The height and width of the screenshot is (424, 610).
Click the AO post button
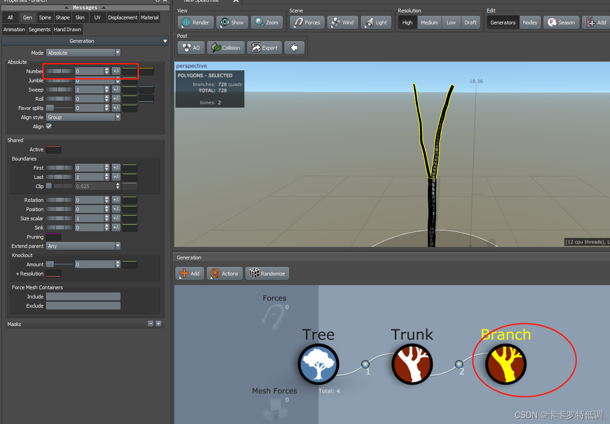click(191, 47)
